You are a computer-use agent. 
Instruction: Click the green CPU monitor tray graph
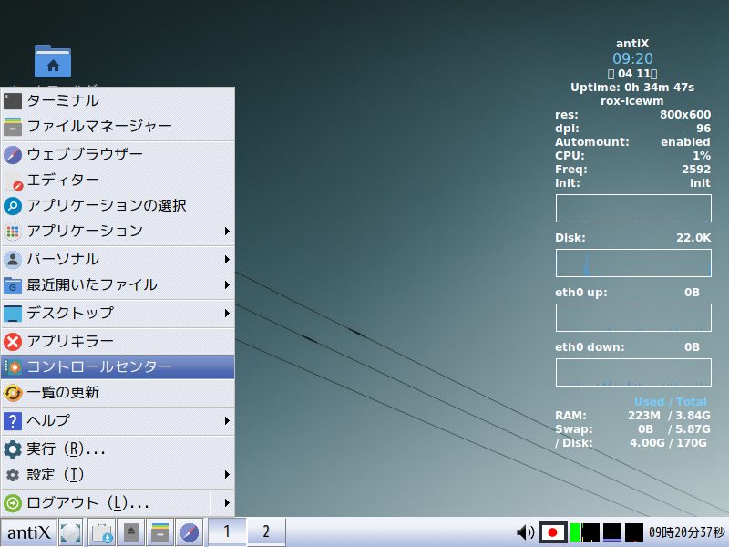pos(585,532)
